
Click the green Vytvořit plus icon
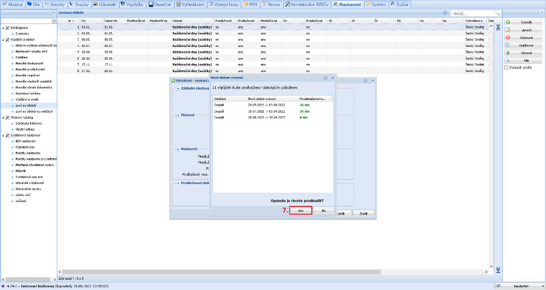[x=508, y=22]
